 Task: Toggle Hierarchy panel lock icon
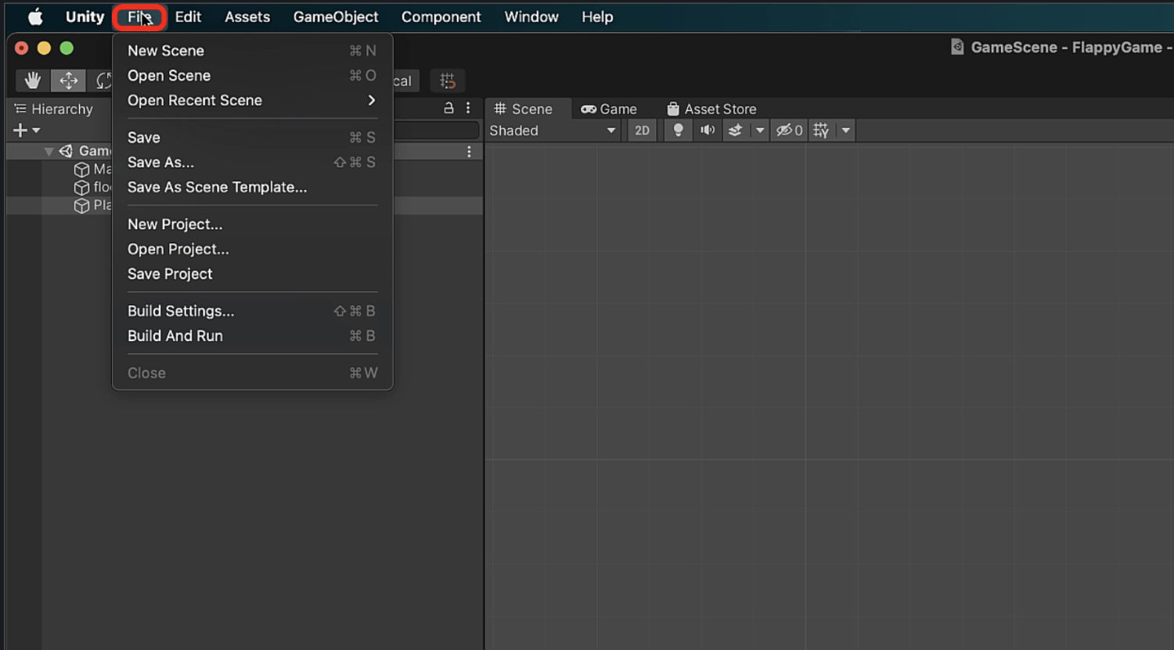[448, 108]
